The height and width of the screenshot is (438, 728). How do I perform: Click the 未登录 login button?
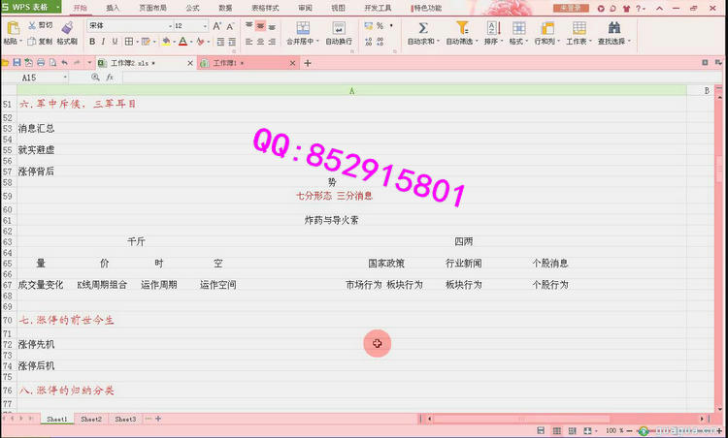click(x=570, y=8)
